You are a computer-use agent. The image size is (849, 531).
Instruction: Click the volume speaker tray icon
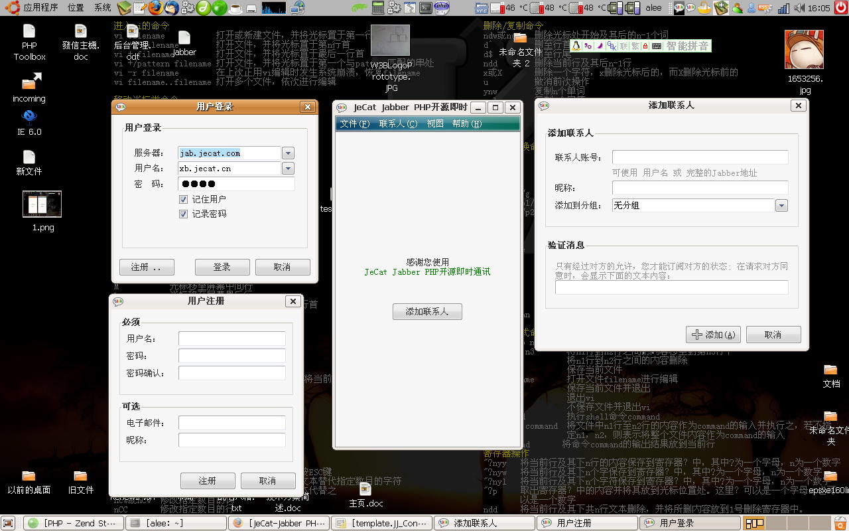coord(799,8)
